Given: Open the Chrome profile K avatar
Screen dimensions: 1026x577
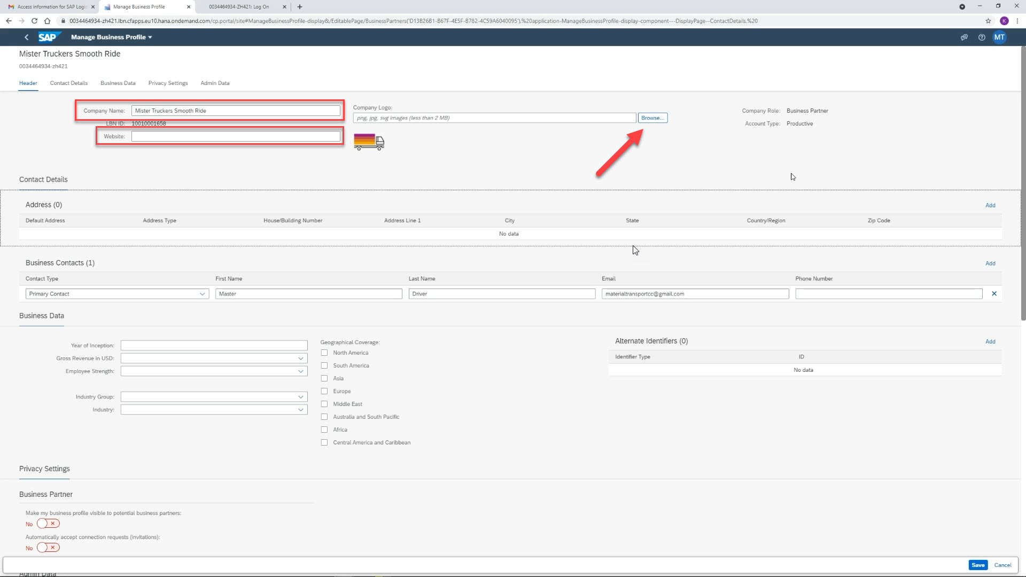Looking at the screenshot, I should point(1004,21).
